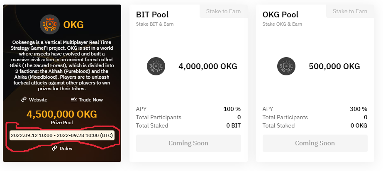This screenshot has width=383, height=171.
Task: Click the Website chain-link icon
Action: coord(24,100)
